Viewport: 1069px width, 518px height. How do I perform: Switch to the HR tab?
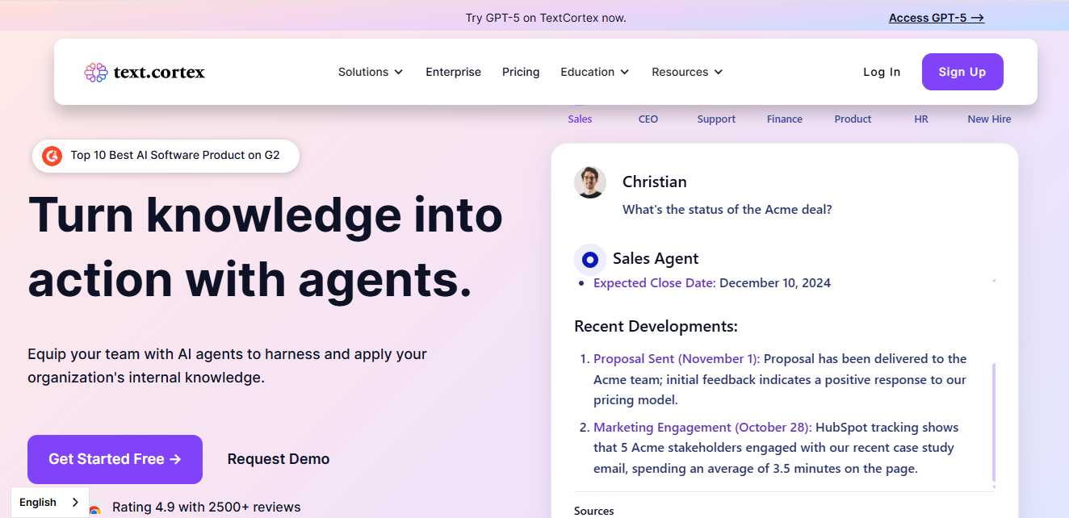[921, 119]
